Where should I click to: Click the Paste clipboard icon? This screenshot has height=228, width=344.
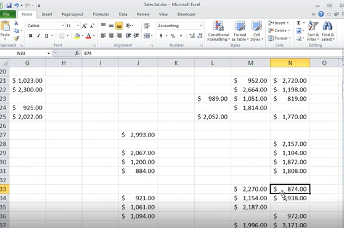coord(5,26)
